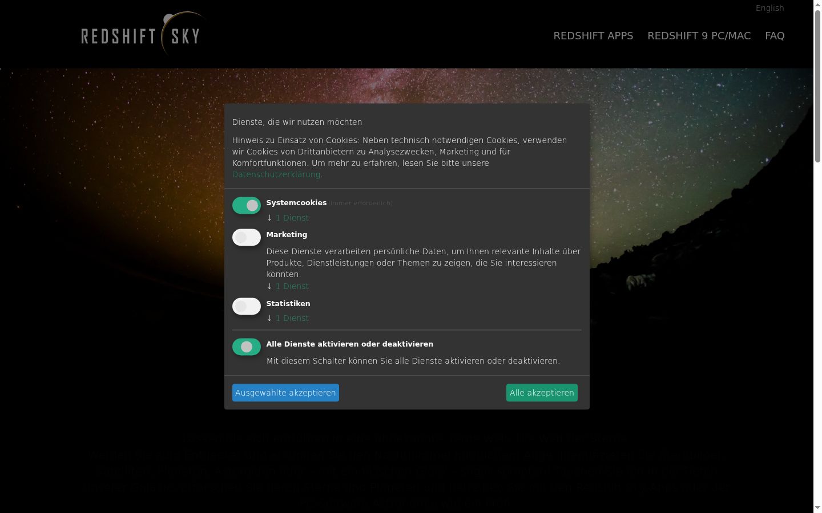Expand '1 Dienst' under Statistiken
The height and width of the screenshot is (513, 822).
pos(292,318)
